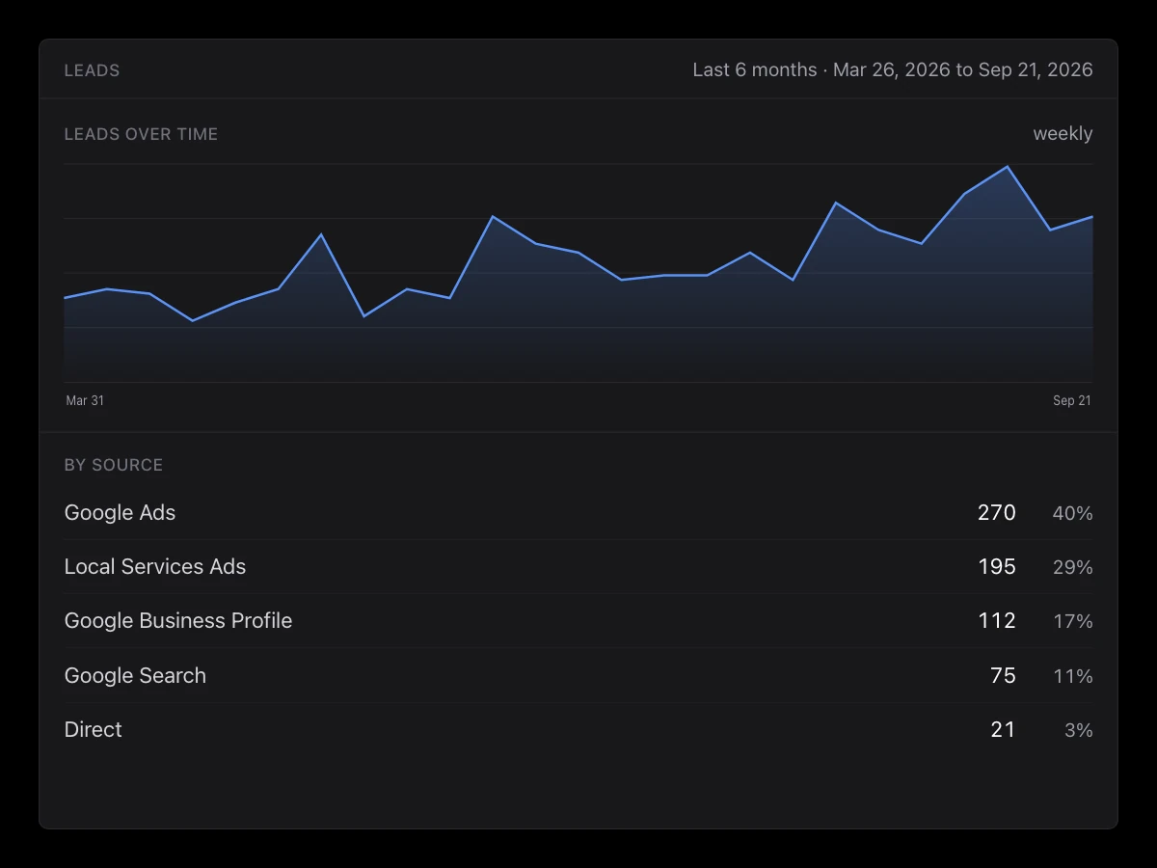Screen dimensions: 1157x868
Task: Select the Google Search source label
Action: point(135,676)
